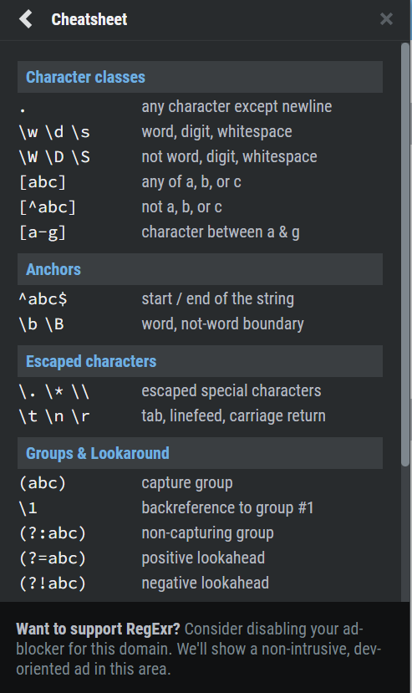Click the \1 backreference entry
Image resolution: width=412 pixels, height=693 pixels.
point(28,508)
